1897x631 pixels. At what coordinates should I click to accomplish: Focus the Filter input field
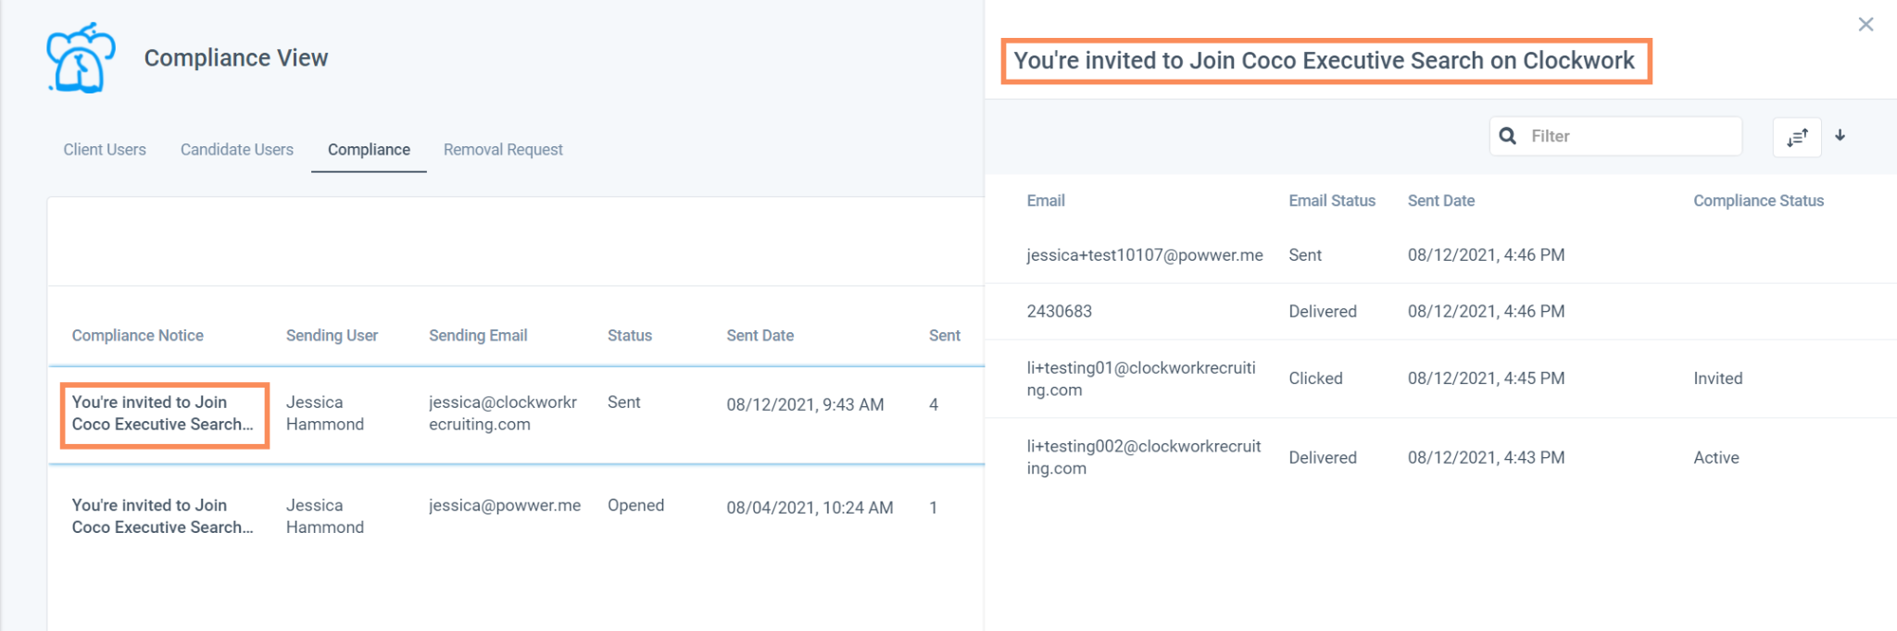tap(1615, 136)
